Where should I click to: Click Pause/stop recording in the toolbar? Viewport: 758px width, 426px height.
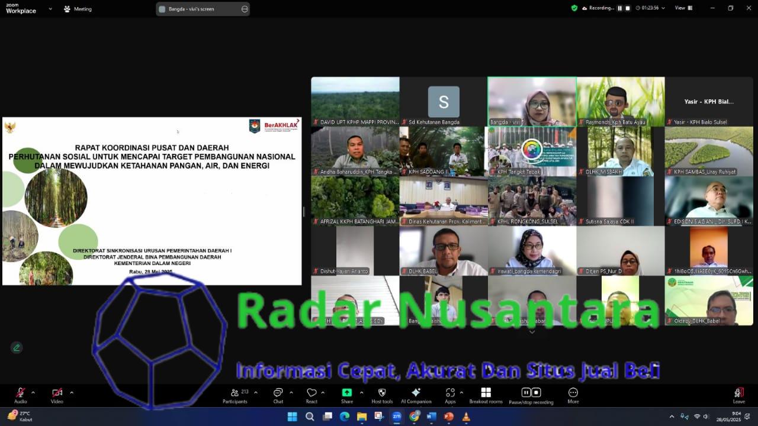[531, 394]
